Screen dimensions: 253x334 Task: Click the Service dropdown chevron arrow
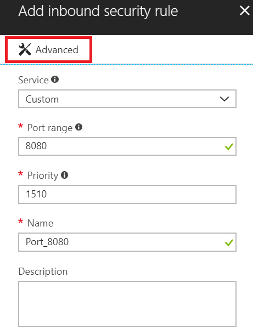click(224, 99)
